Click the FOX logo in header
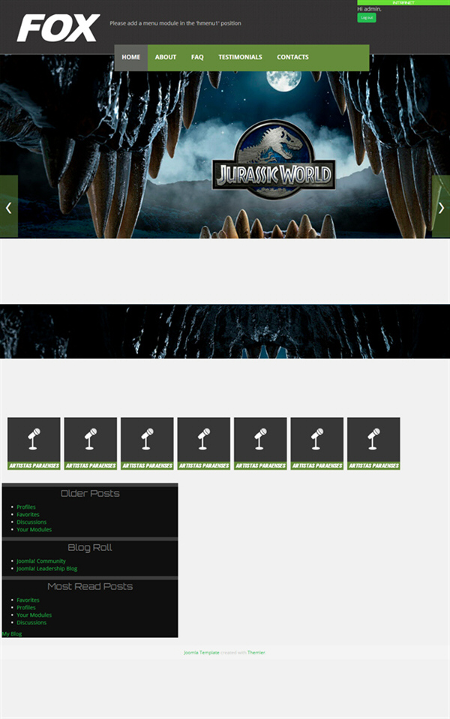 [58, 28]
